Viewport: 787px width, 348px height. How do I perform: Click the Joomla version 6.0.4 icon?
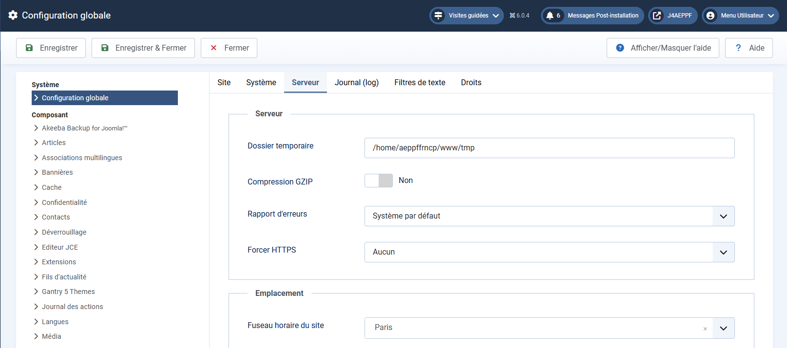click(512, 16)
